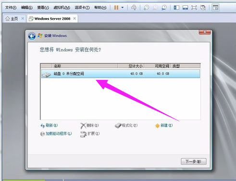Click the 类型 column header
The image size is (236, 181).
[x=186, y=66]
